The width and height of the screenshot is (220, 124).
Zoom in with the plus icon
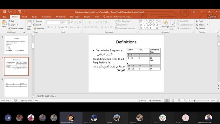coord(208,101)
